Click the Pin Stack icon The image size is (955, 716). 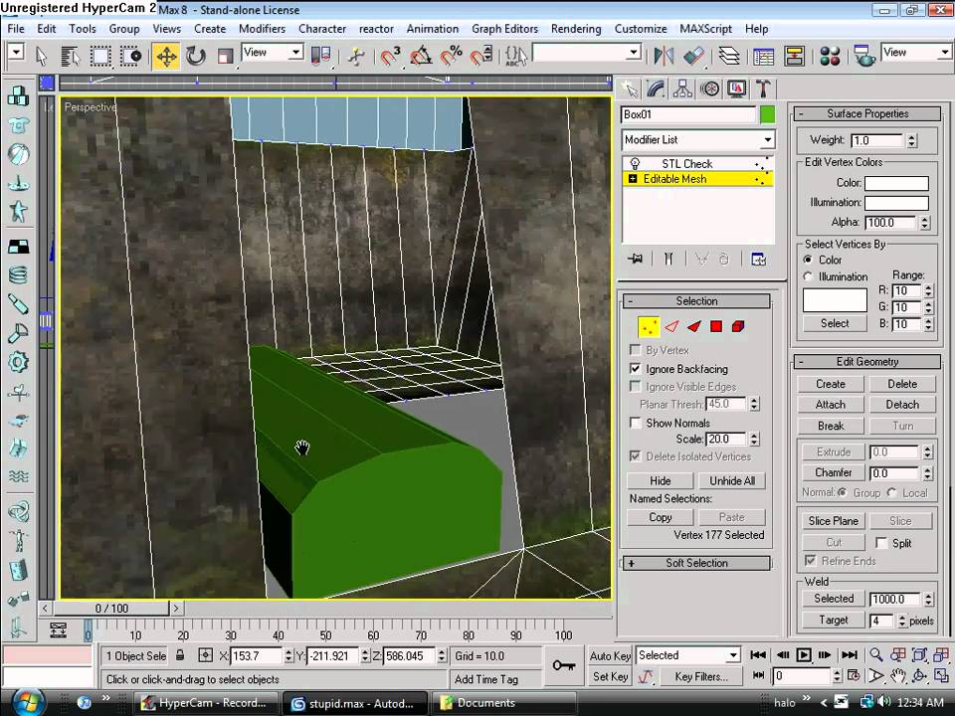tap(635, 260)
